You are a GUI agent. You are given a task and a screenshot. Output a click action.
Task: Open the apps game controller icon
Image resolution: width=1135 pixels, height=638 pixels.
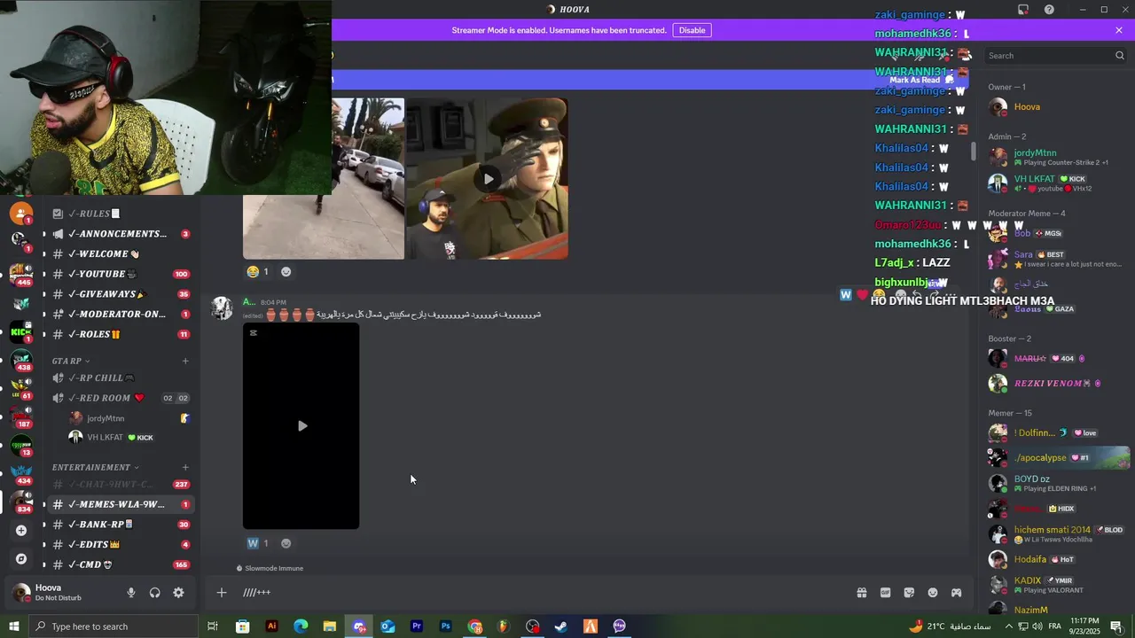coord(957,593)
